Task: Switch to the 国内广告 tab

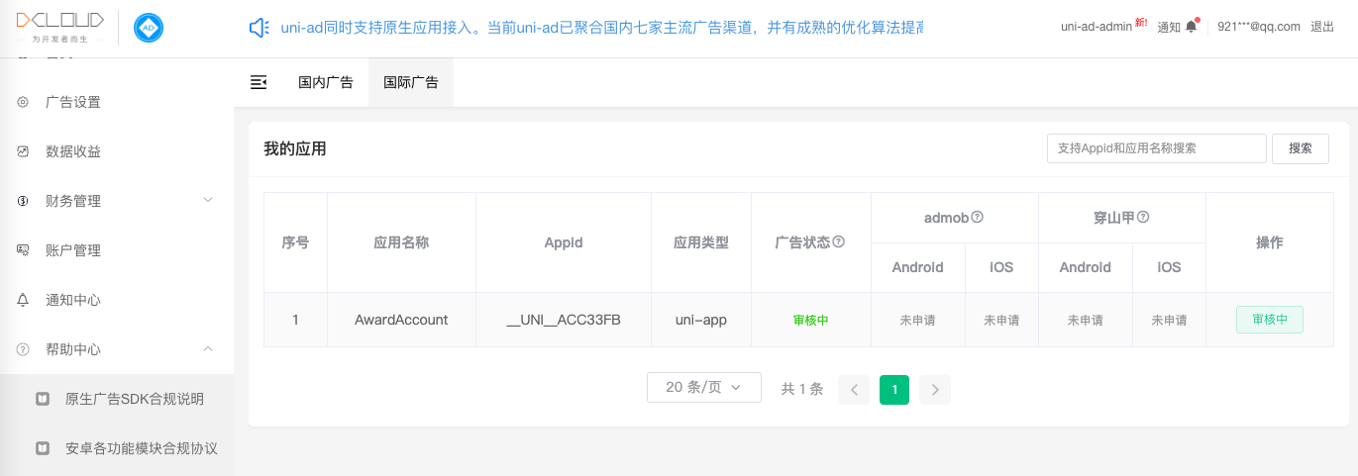Action: click(326, 82)
